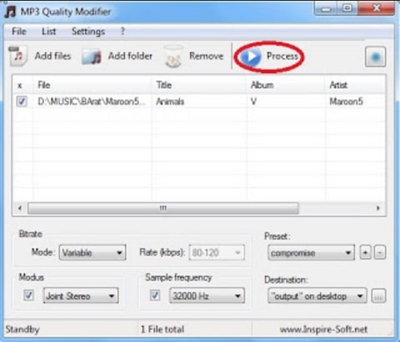Click the Add files music note icon
Screen dimensions: 400x342
(17, 56)
